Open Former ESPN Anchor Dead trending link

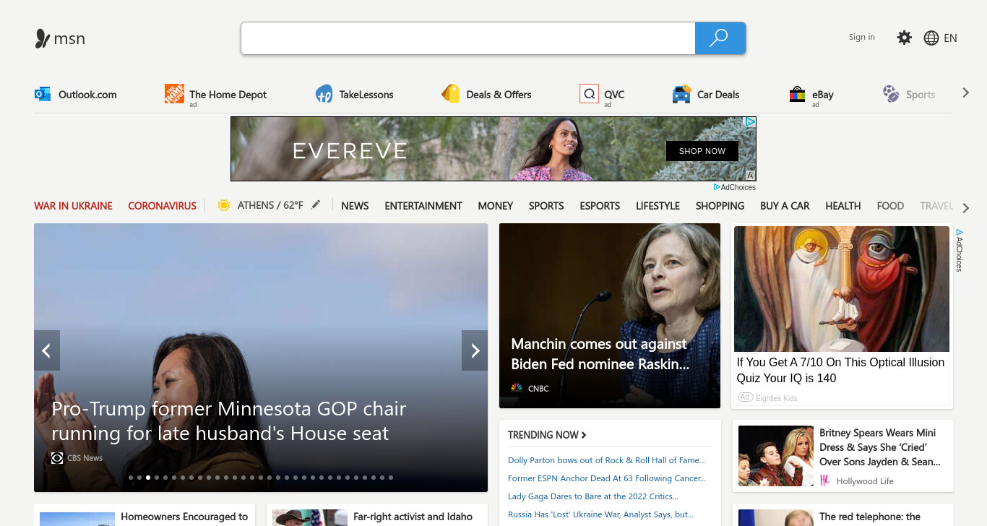tap(607, 478)
